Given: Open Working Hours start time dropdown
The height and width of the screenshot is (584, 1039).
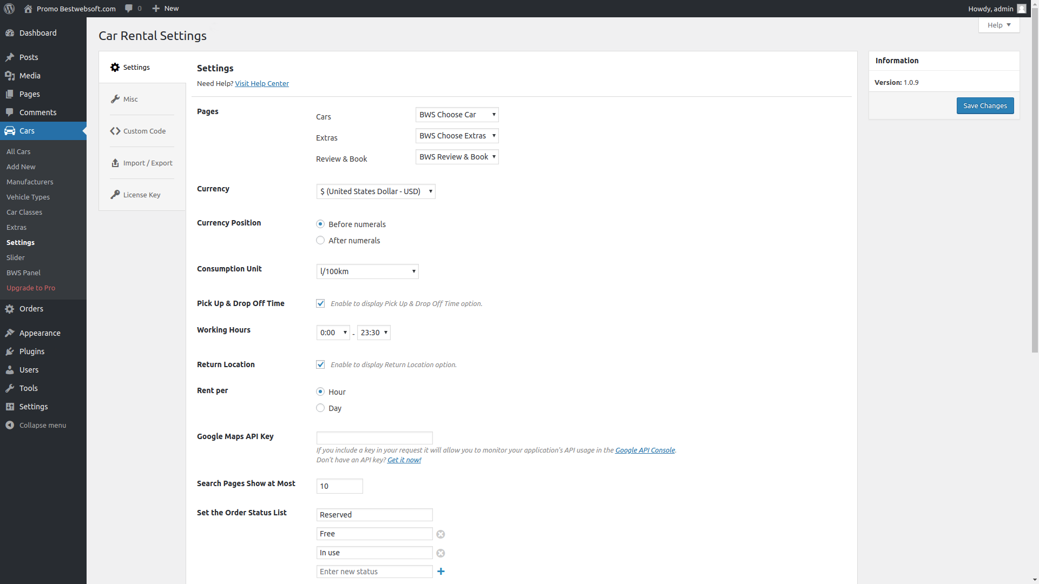Looking at the screenshot, I should pyautogui.click(x=333, y=333).
